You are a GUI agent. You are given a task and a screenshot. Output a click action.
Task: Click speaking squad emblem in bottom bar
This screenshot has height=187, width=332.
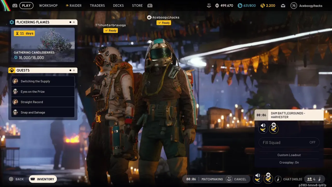[258, 178]
